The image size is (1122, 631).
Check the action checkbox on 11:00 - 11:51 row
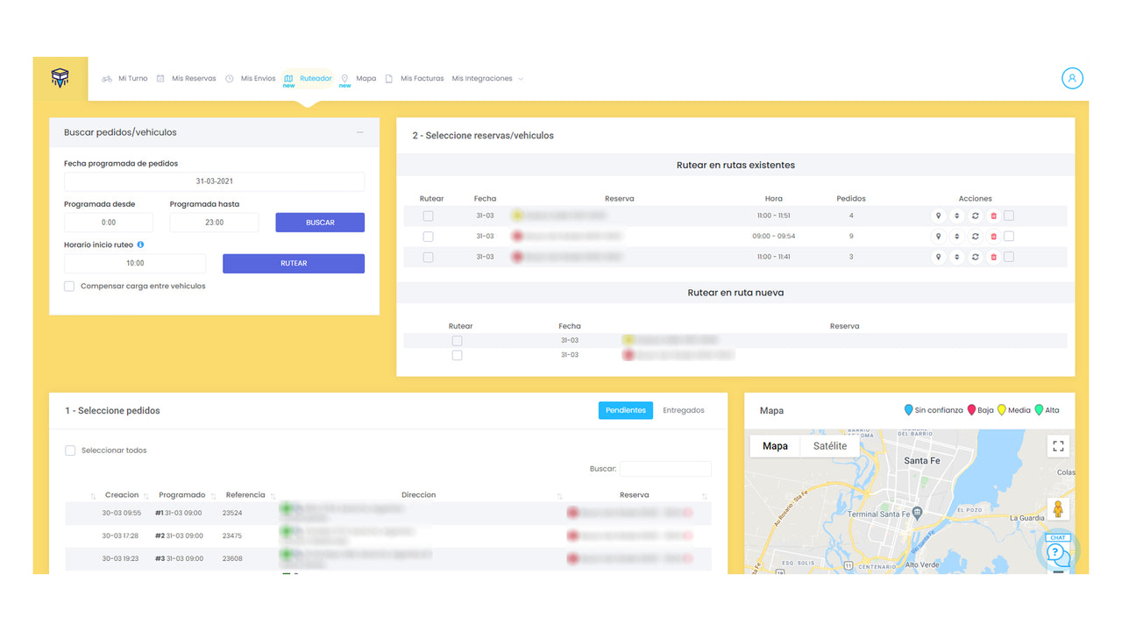coord(1009,215)
